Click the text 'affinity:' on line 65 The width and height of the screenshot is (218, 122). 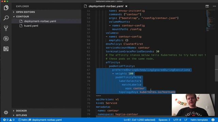coord(113,62)
